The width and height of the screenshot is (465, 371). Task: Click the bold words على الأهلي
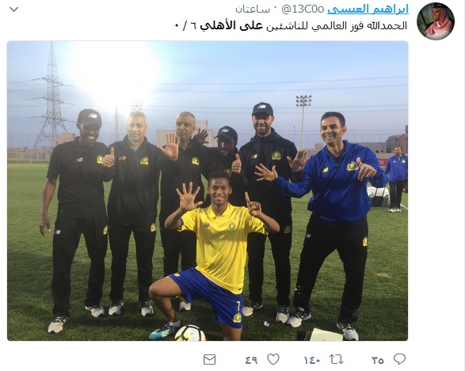point(231,26)
